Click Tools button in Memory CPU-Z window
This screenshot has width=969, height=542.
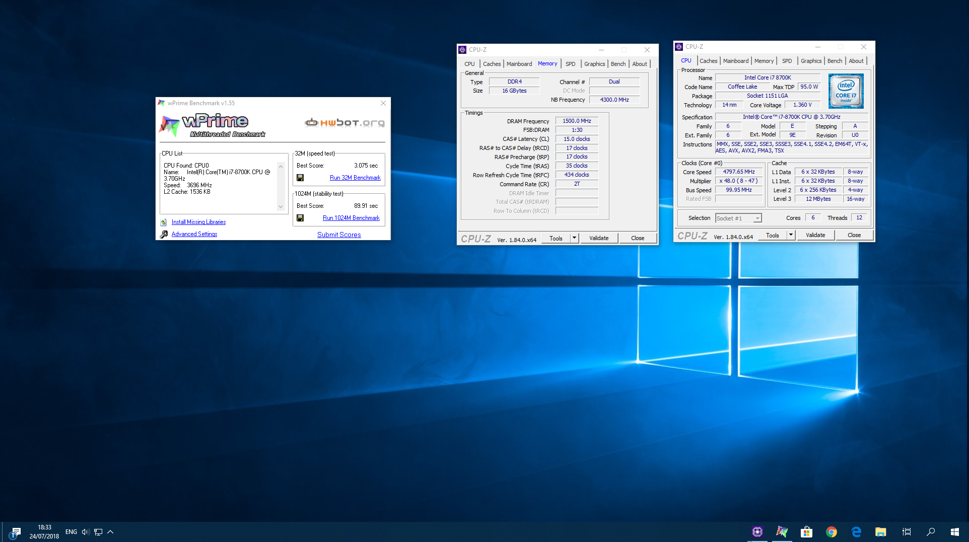click(556, 238)
